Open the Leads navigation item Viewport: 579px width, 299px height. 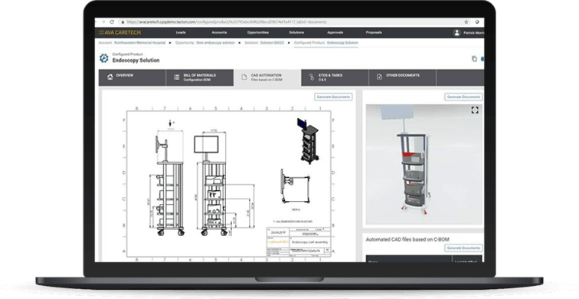click(x=181, y=32)
